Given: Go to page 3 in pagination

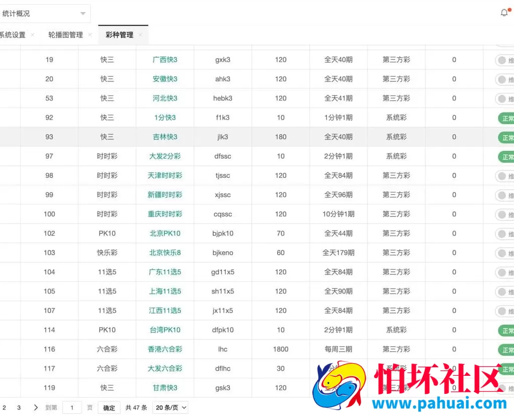Looking at the screenshot, I should point(19,407).
